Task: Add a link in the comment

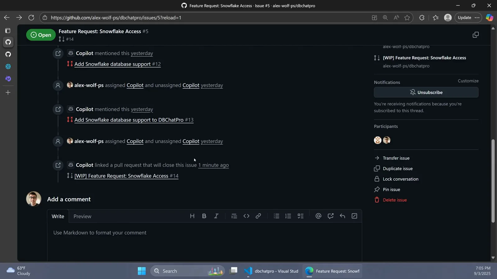Action: tap(258, 216)
